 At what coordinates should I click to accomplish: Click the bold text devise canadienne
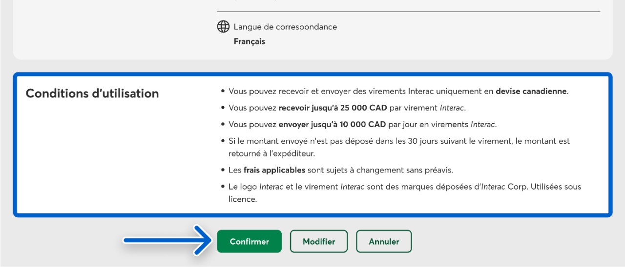pos(531,91)
